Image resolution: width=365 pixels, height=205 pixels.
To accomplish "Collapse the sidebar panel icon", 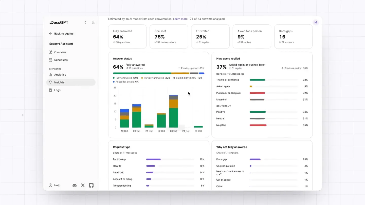I will click(94, 23).
